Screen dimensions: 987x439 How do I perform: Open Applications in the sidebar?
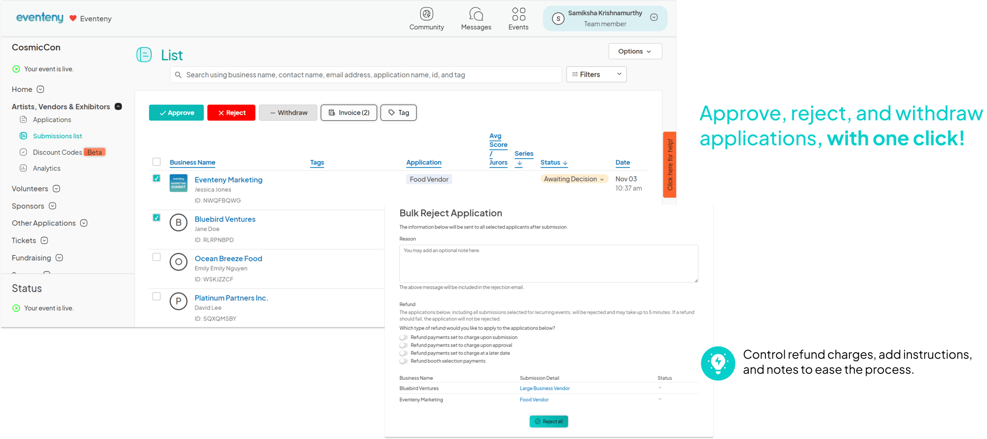pyautogui.click(x=52, y=120)
